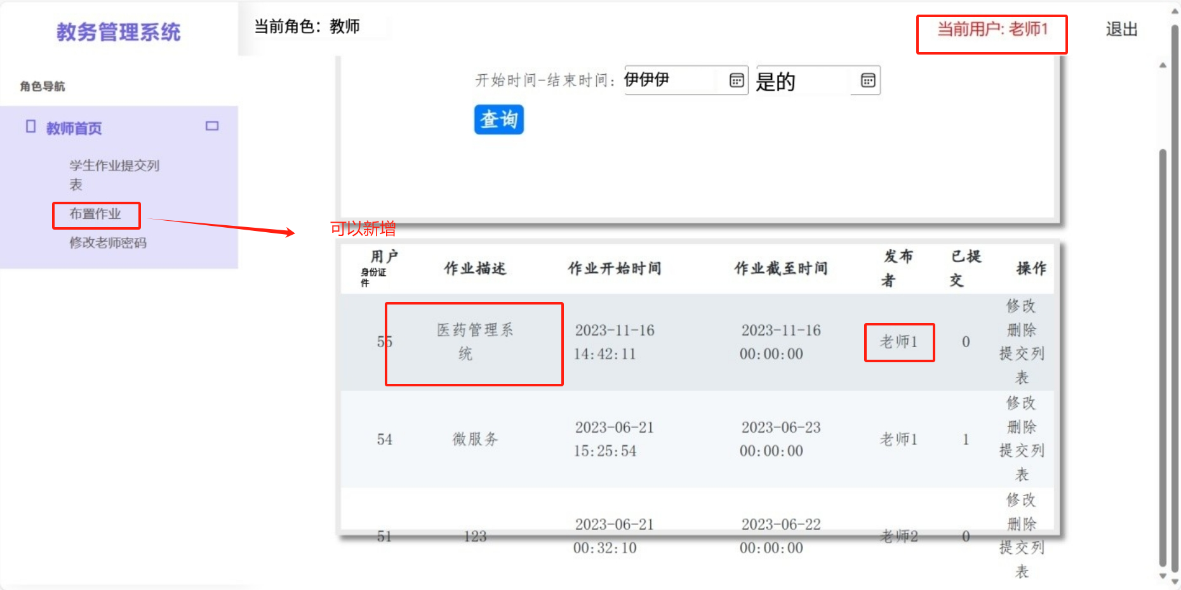Click 修改 for the 微服务 row
The height and width of the screenshot is (590, 1181).
click(x=1021, y=403)
